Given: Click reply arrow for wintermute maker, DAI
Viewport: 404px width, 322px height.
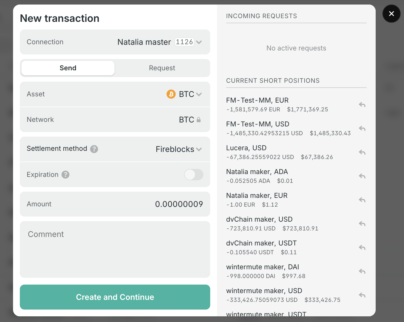Looking at the screenshot, I should (362, 272).
